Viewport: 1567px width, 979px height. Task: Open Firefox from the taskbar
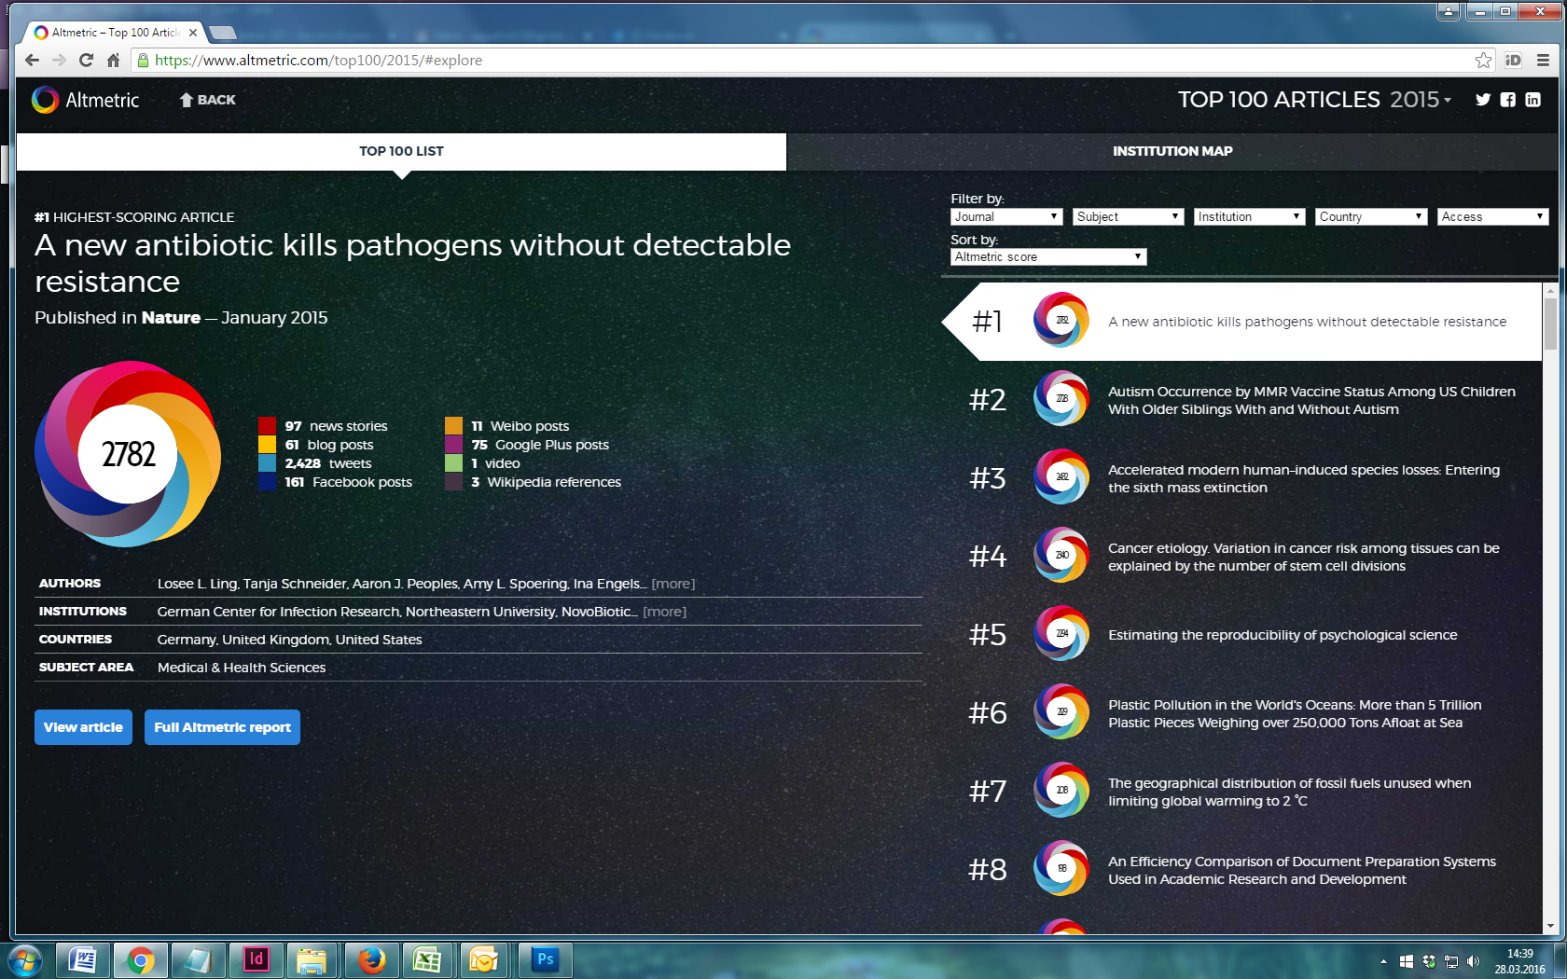[371, 959]
